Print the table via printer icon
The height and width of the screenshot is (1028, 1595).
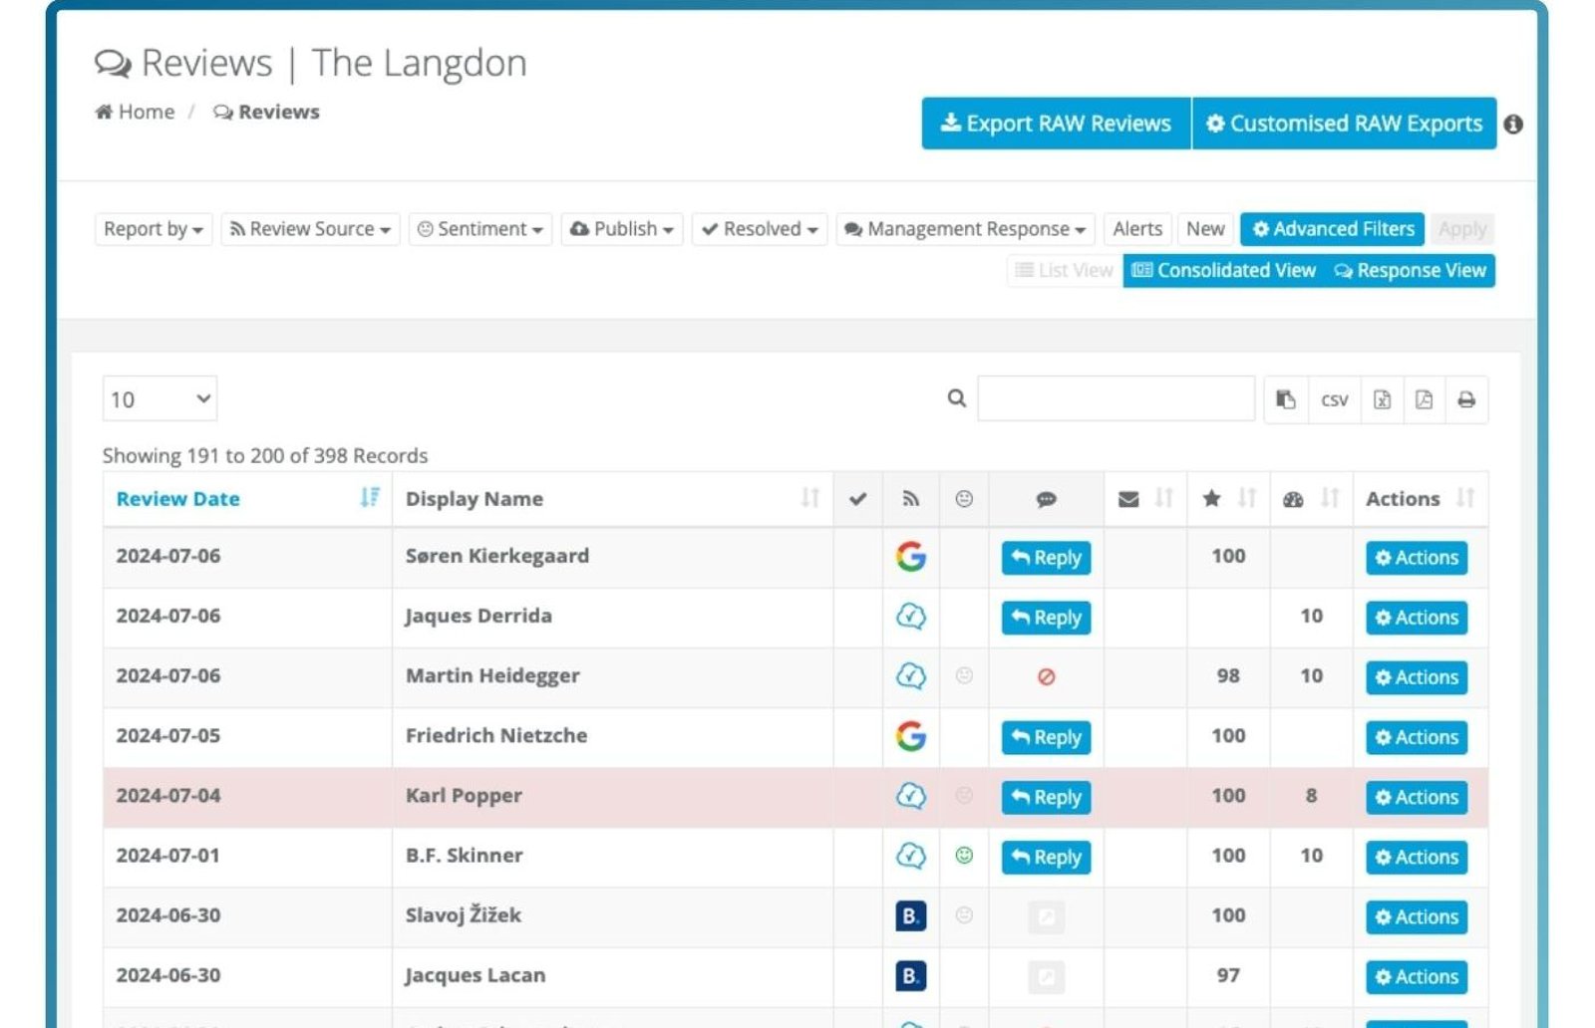(1466, 399)
